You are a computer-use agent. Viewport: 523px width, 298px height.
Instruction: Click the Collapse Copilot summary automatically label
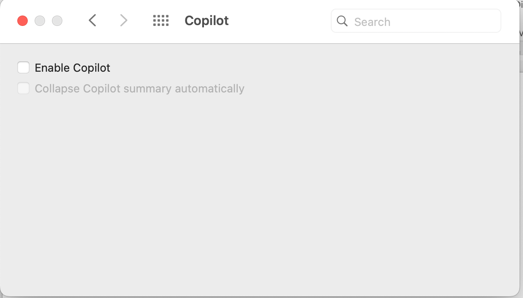tap(139, 89)
